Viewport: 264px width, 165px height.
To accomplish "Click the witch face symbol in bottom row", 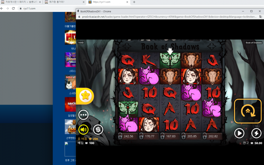I will pyautogui.click(x=149, y=125).
